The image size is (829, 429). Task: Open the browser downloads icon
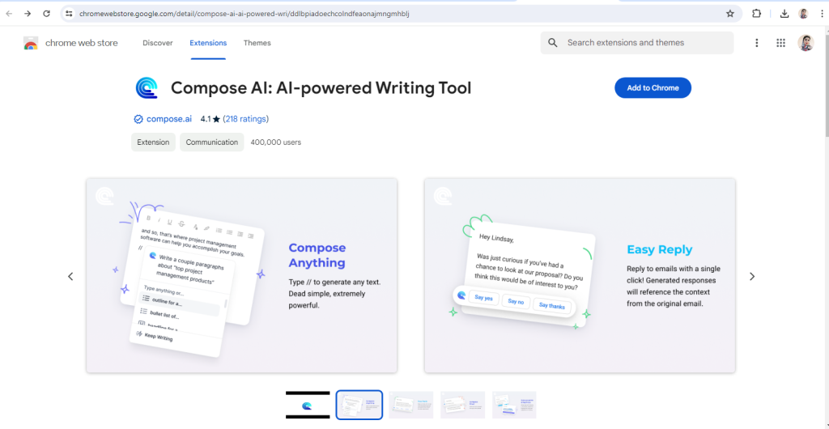(x=784, y=14)
